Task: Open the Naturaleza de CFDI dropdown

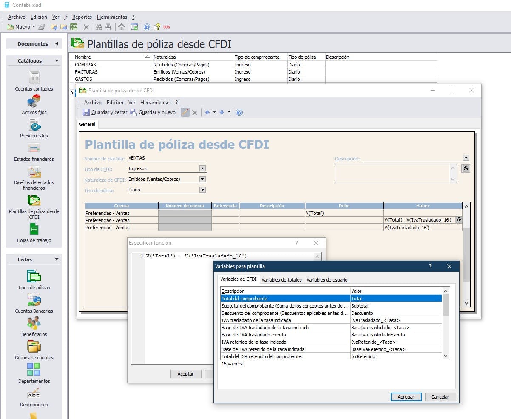Action: tap(202, 179)
